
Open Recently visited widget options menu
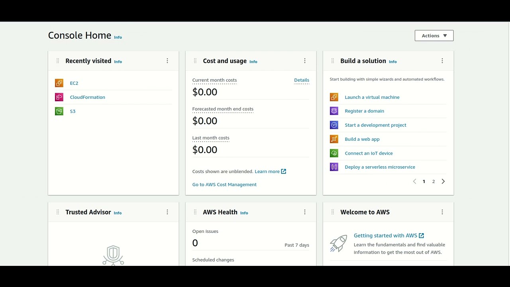167,61
